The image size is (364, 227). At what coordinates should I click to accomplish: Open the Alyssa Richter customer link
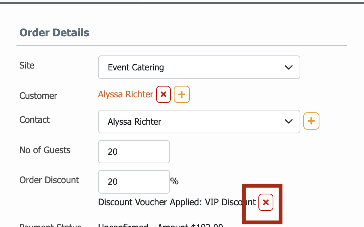tap(125, 94)
